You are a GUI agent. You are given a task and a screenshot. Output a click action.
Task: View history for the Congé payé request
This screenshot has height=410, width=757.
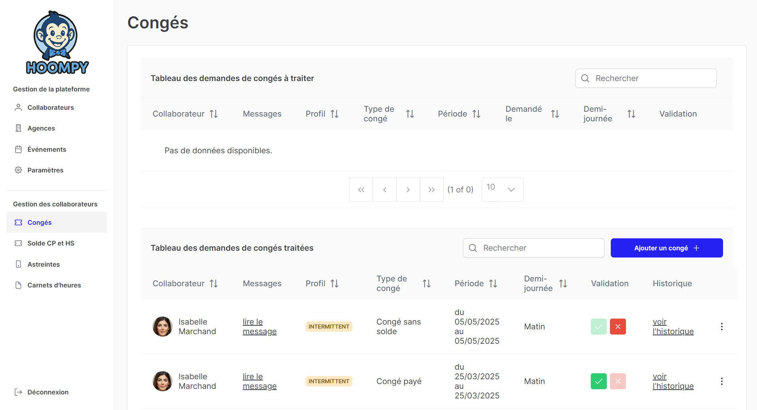[673, 381]
